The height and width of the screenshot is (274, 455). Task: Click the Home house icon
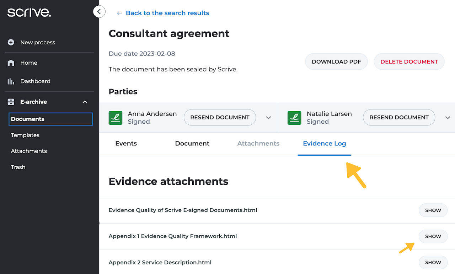pos(11,63)
